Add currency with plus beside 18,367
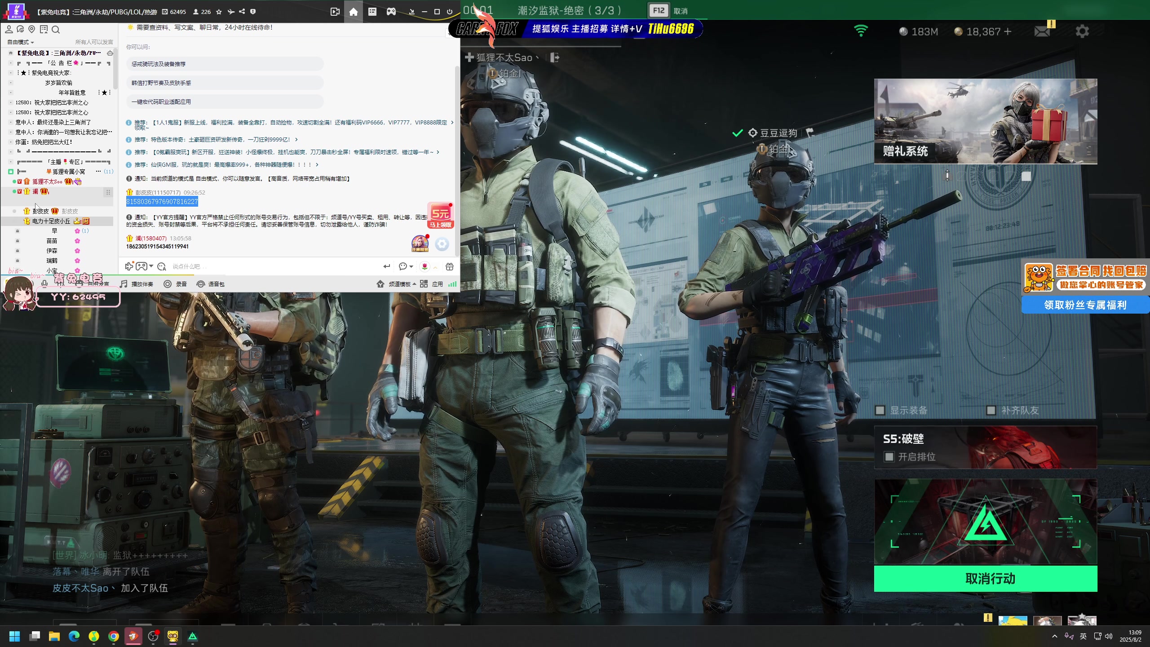 click(1008, 31)
